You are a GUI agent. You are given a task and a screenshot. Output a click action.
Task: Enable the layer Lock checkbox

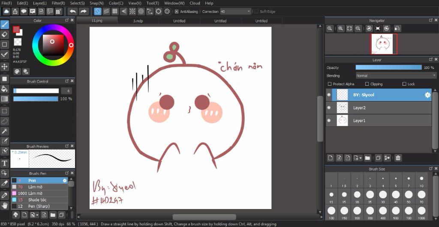(x=404, y=84)
